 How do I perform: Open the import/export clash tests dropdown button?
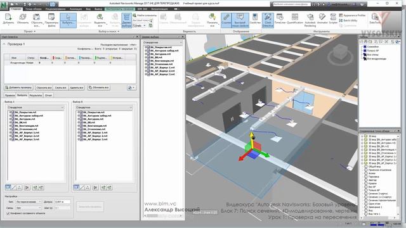point(131,87)
